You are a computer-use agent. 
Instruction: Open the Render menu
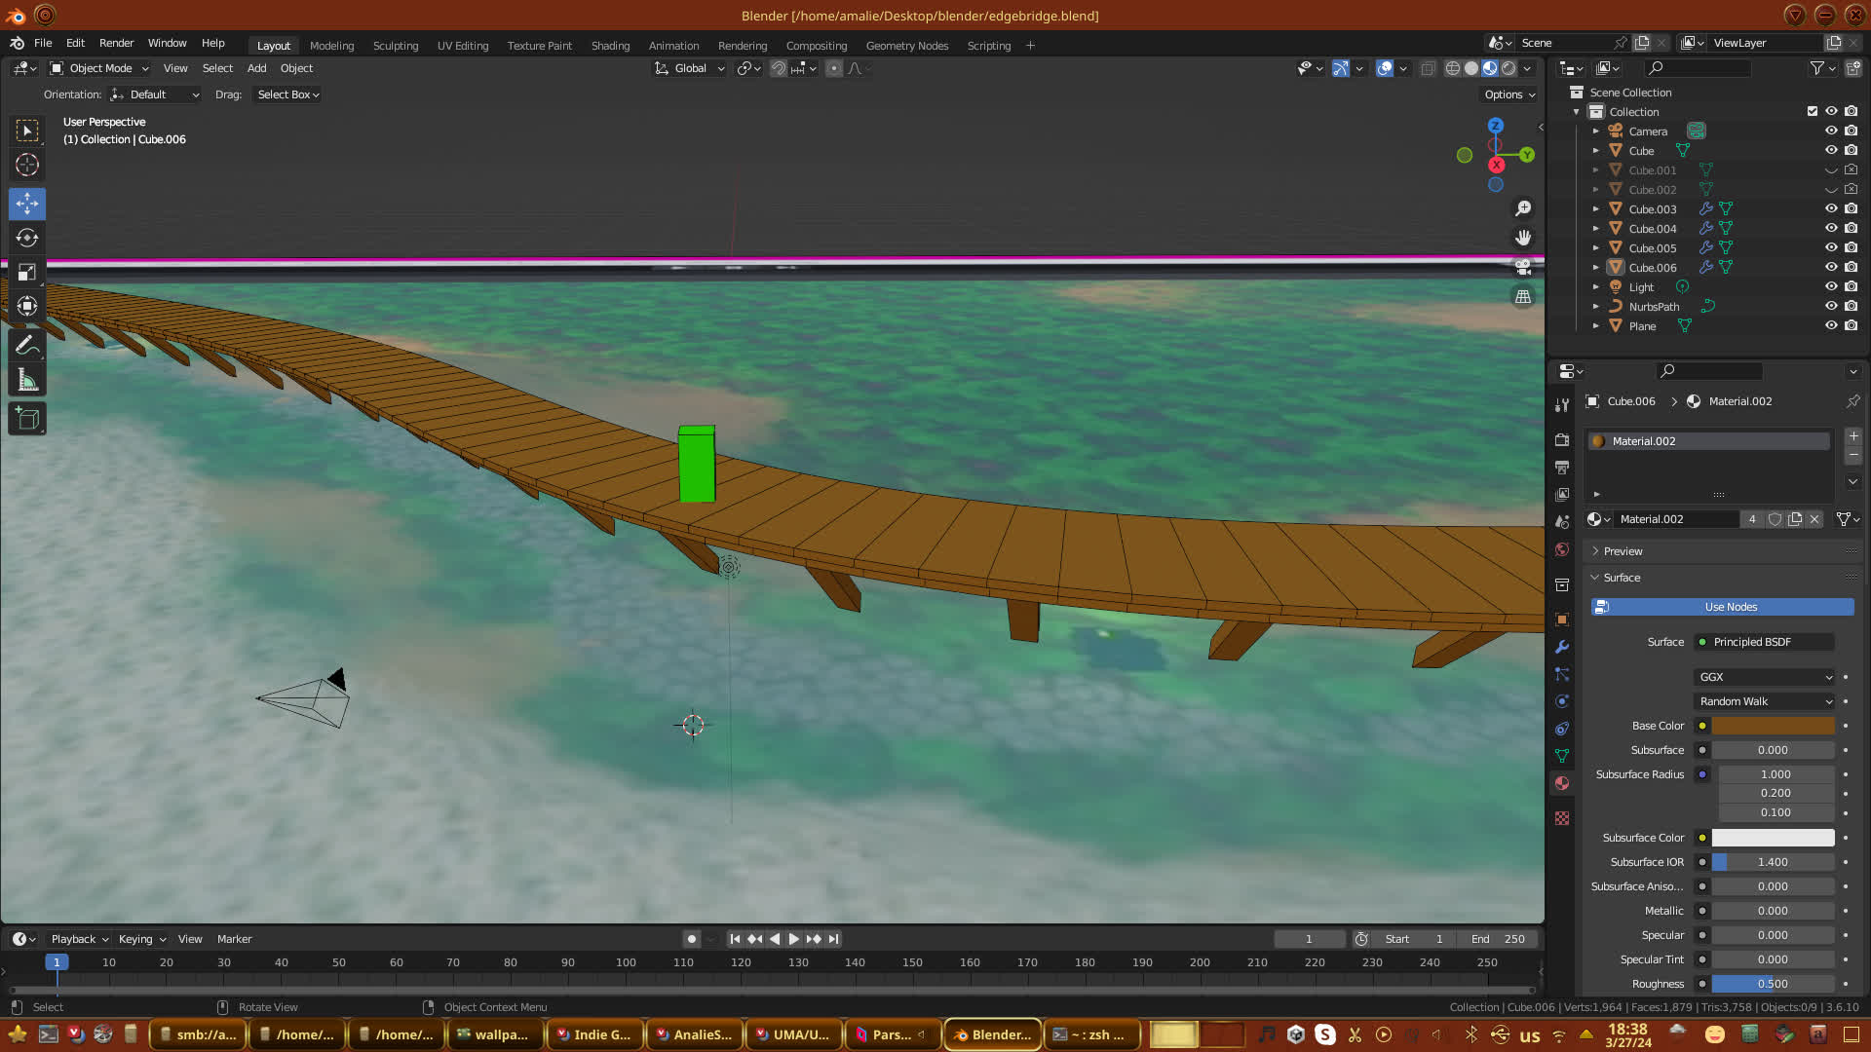[116, 43]
